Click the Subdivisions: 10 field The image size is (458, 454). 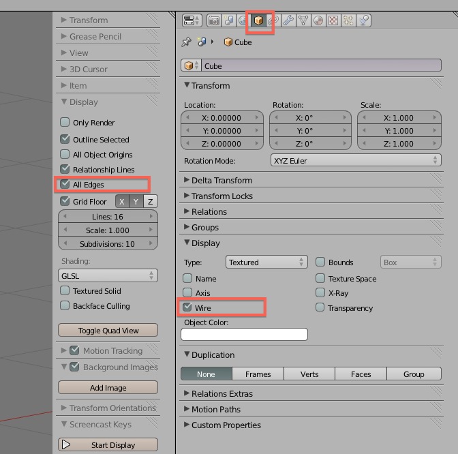point(108,243)
